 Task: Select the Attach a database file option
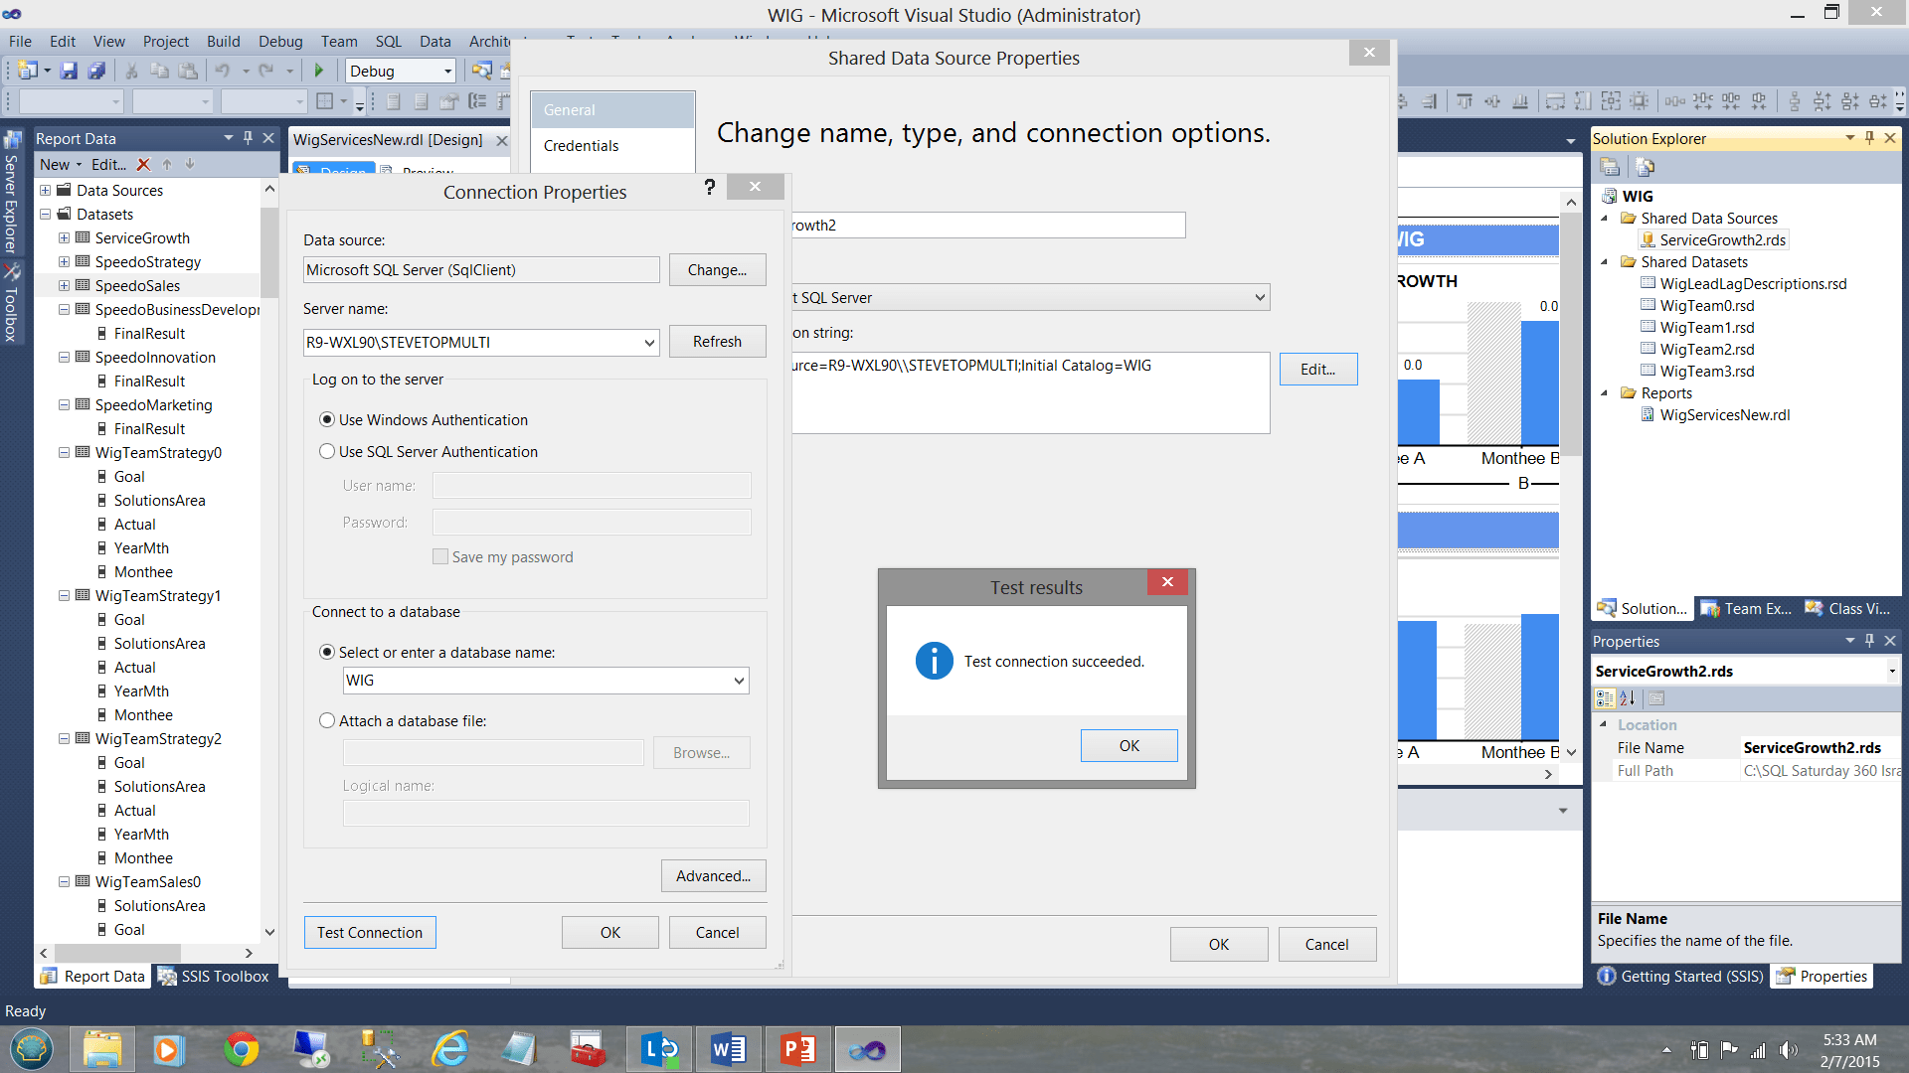327,720
